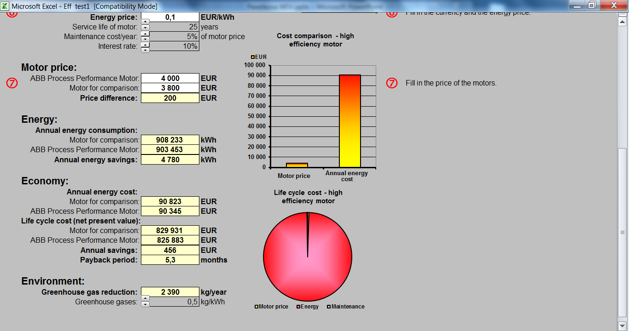This screenshot has width=629, height=331.
Task: Click the Energy: section heading
Action: tap(39, 120)
